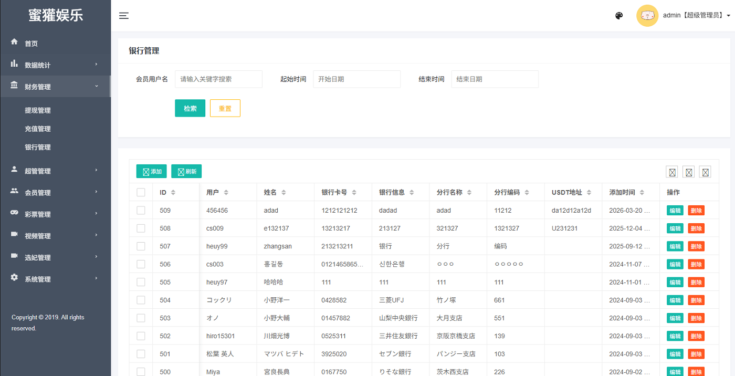Go to 充值管理 page
The width and height of the screenshot is (735, 376).
[x=38, y=129]
